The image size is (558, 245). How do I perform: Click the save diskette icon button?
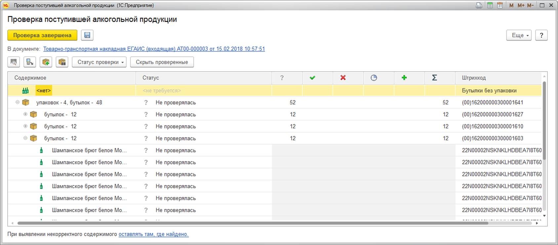[x=87, y=35]
